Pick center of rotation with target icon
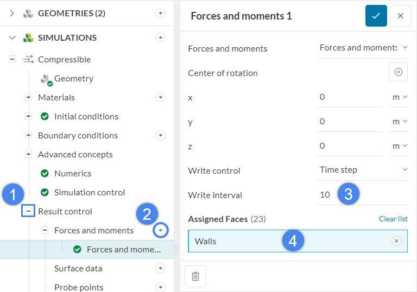 point(398,72)
